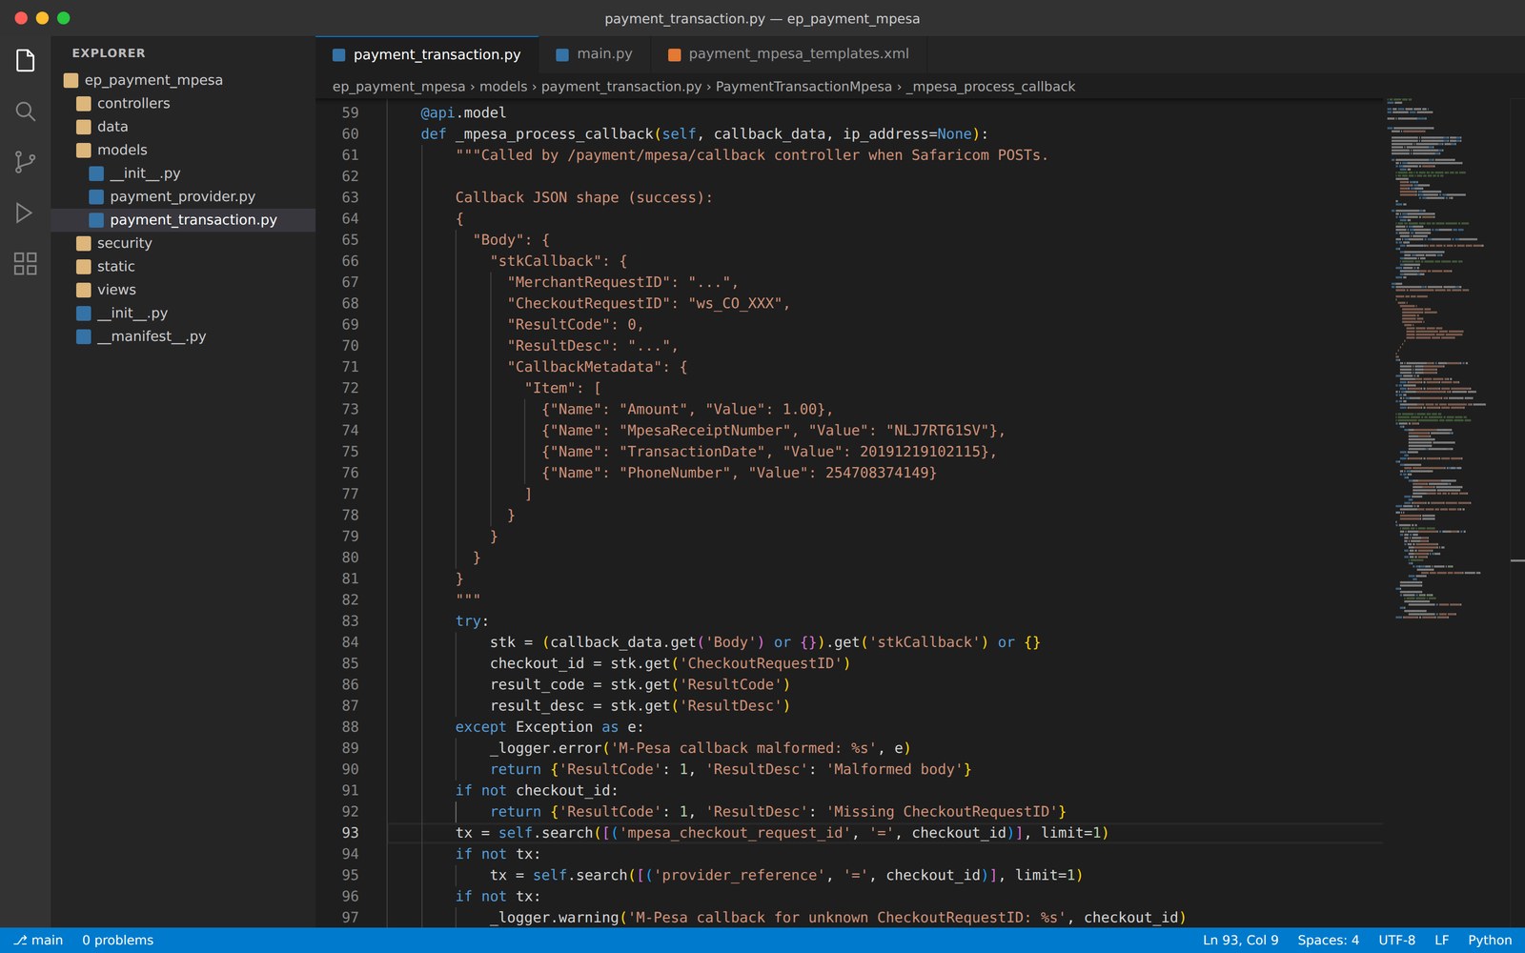Switch to payment_mpesa_templates.xml tab
Viewport: 1525px width, 953px height.
[788, 54]
